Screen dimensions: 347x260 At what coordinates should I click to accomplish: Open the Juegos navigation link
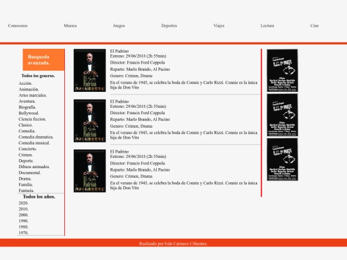coord(119,26)
